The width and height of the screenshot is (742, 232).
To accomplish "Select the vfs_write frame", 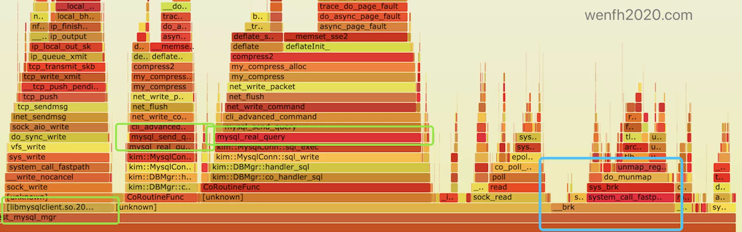I will tap(59, 147).
